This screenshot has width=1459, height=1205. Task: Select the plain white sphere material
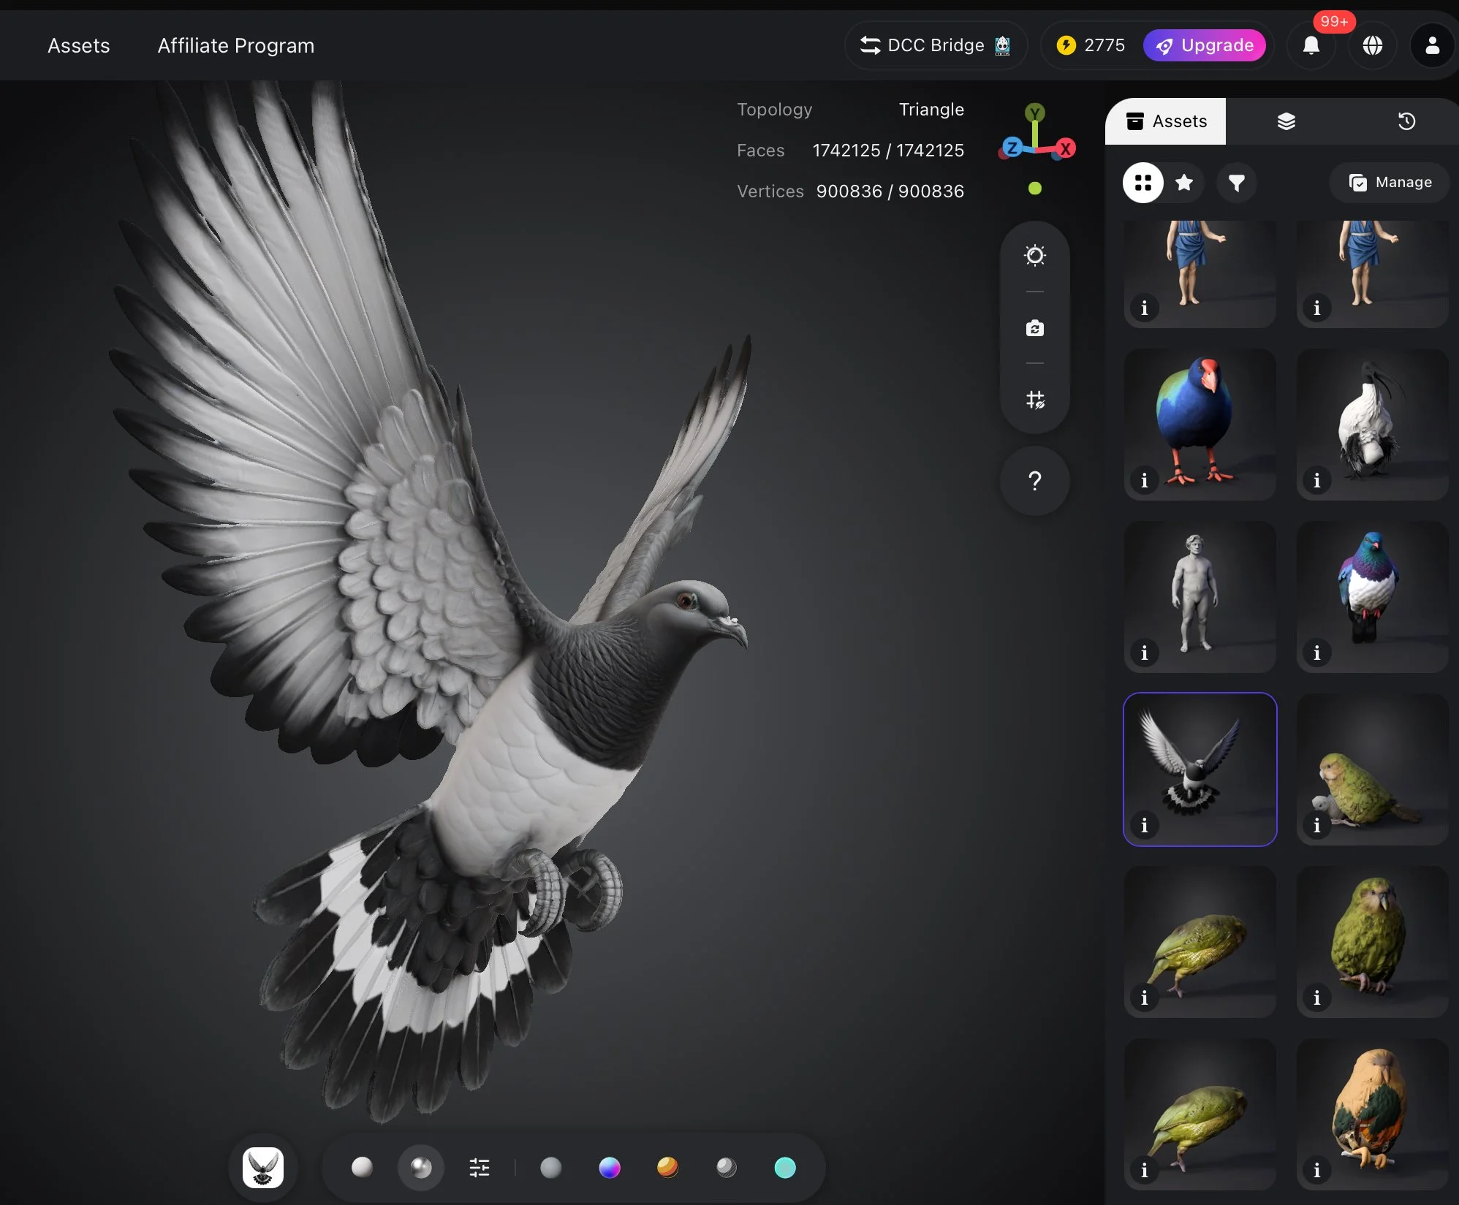(x=362, y=1168)
